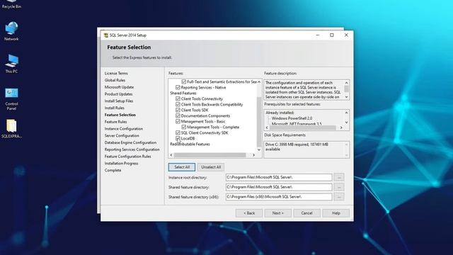Toggle Full-Text and Semantic Extractions checkbox
This screenshot has width=453, height=255.
coord(184,82)
